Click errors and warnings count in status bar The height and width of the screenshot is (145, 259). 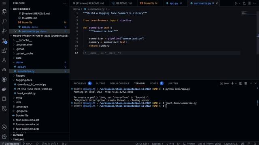point(50,143)
